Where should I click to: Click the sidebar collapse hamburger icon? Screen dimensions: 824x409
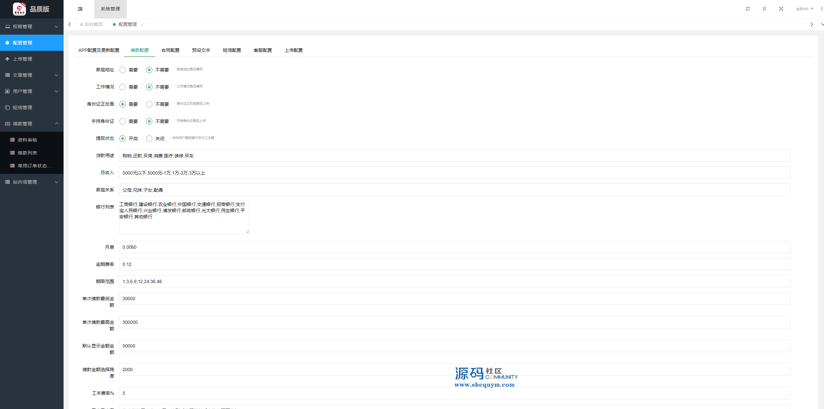click(80, 9)
